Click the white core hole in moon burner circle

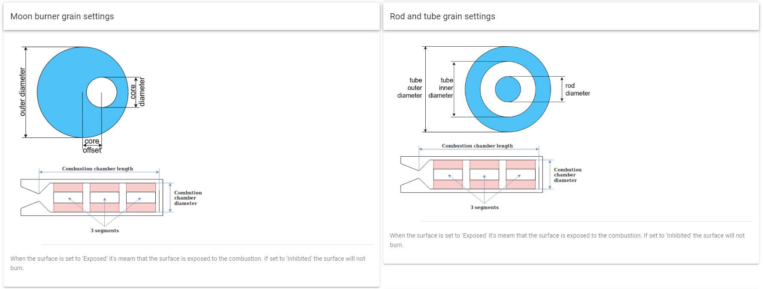click(102, 92)
